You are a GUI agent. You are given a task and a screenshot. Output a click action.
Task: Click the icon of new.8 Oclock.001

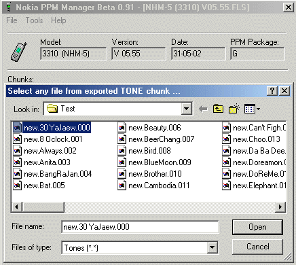click(17, 139)
